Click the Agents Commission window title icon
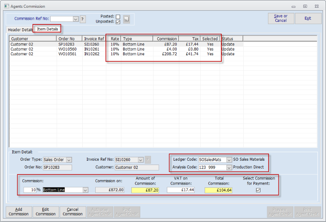 coord(6,6)
